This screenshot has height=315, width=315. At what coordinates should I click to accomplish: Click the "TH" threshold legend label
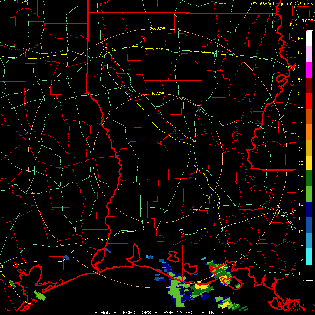click(301, 273)
